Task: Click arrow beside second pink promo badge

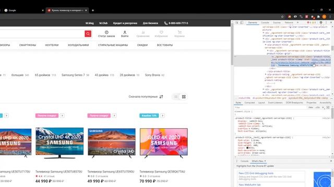Action: pos(114,115)
